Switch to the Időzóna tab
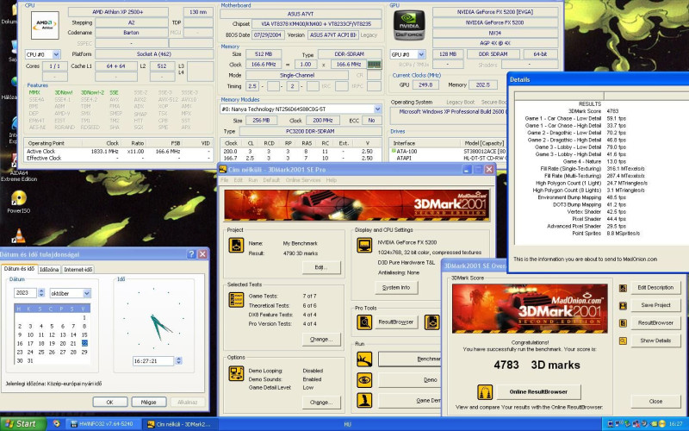Viewport: 689px width, 431px height. pyautogui.click(x=49, y=269)
